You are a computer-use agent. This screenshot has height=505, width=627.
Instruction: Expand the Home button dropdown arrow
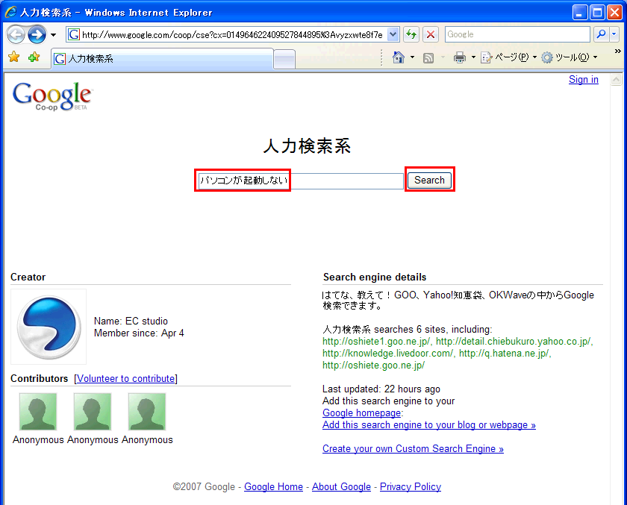pyautogui.click(x=412, y=57)
